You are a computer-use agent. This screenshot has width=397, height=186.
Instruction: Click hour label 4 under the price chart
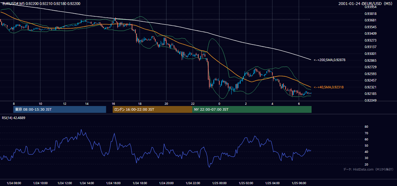[x=272, y=104]
